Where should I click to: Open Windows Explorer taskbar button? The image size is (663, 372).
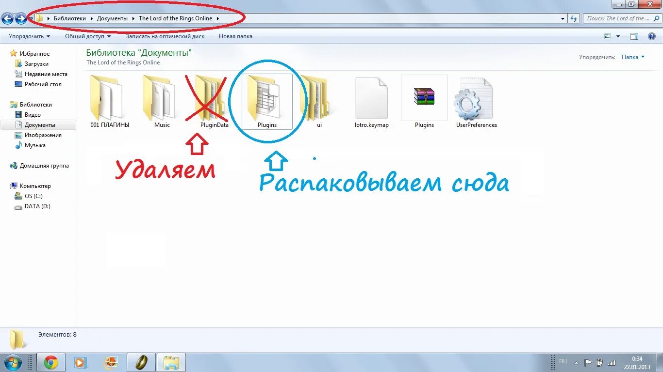[x=171, y=362]
